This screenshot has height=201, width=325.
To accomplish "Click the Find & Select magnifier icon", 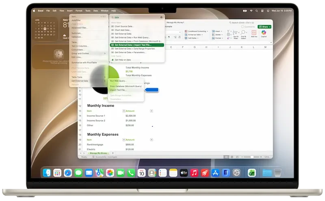I will click(x=243, y=32).
